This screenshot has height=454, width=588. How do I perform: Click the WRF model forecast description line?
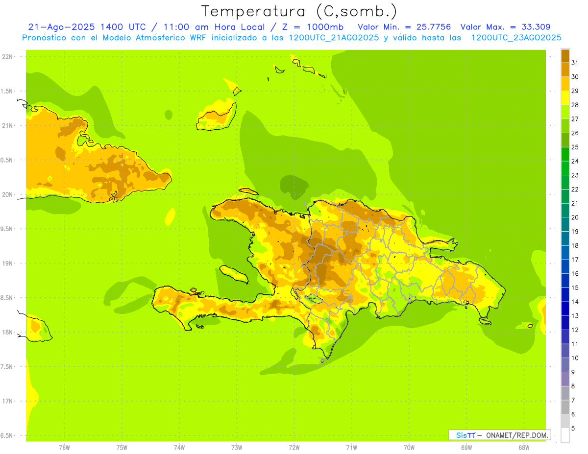point(292,38)
